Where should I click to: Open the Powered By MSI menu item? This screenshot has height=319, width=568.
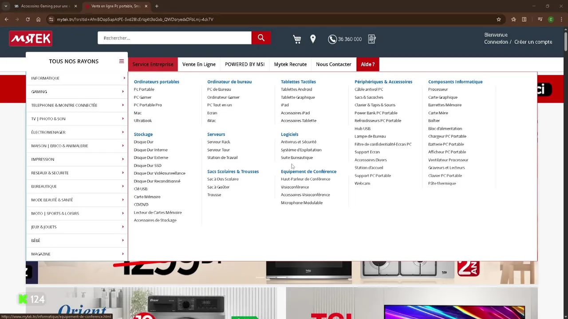(245, 64)
